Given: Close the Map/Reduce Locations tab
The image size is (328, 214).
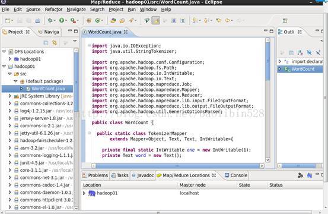Looking at the screenshot, I should [x=214, y=175].
